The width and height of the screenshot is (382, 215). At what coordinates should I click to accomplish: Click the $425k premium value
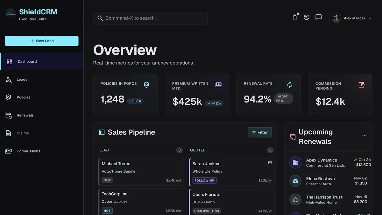(187, 101)
